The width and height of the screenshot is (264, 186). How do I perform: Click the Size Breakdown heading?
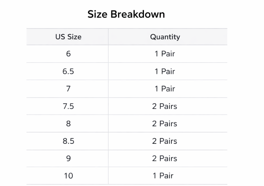pos(126,14)
